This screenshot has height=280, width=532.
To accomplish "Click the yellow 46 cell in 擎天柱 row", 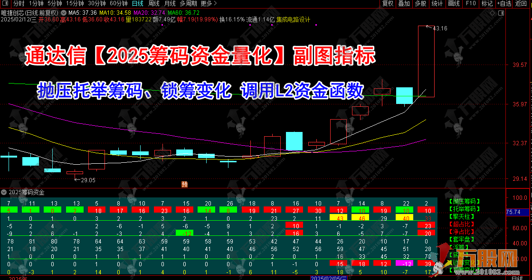I will coord(361,218).
